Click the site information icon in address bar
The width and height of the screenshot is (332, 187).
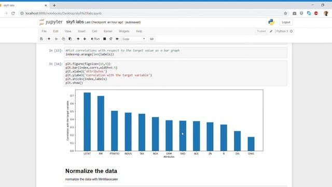tap(22, 13)
